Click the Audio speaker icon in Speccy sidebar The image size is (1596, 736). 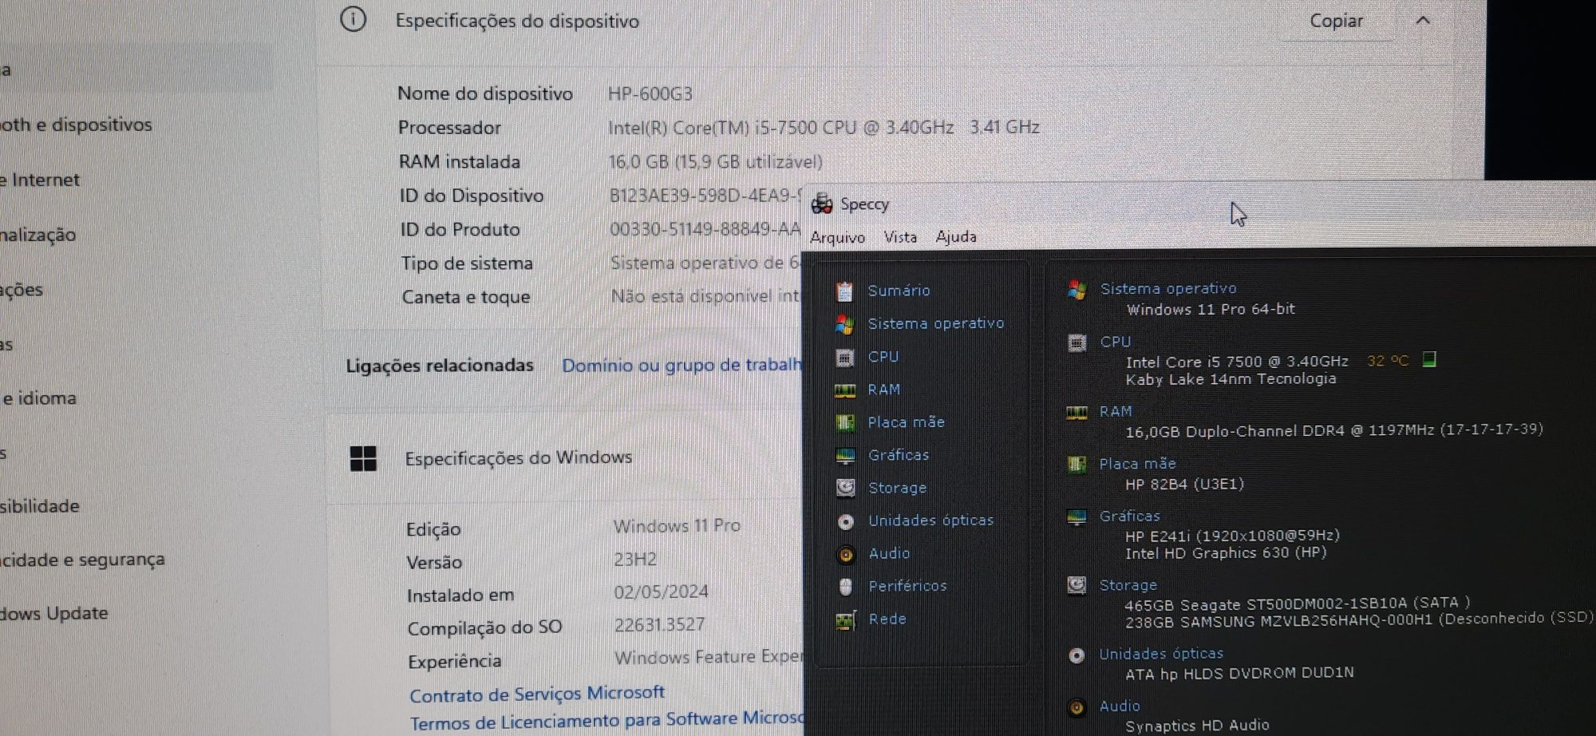tap(846, 554)
